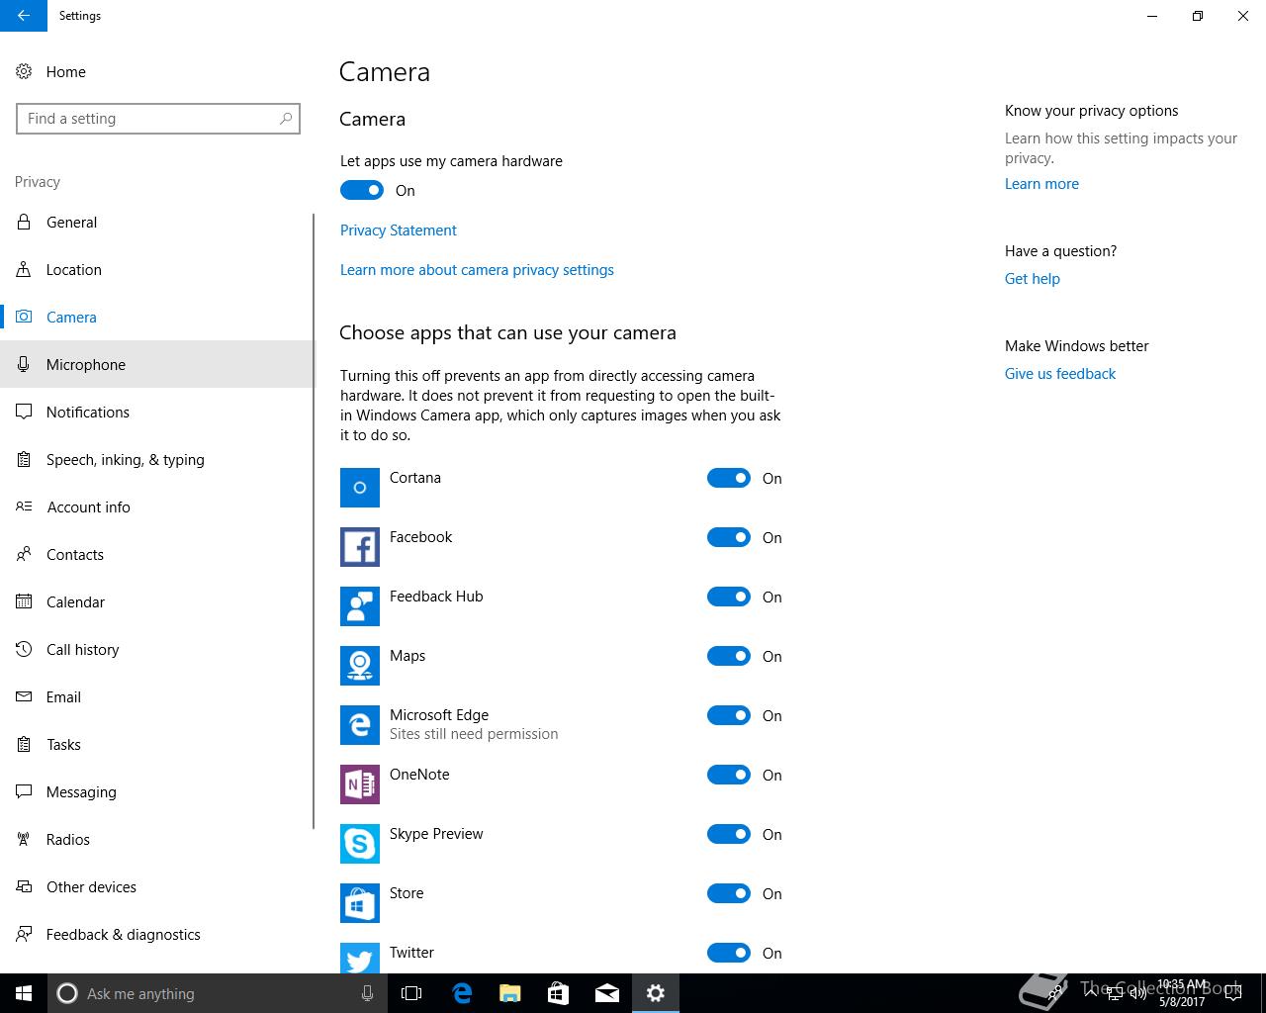Viewport: 1266px width, 1013px height.
Task: Go back with the Settings back arrow
Action: pyautogui.click(x=24, y=16)
